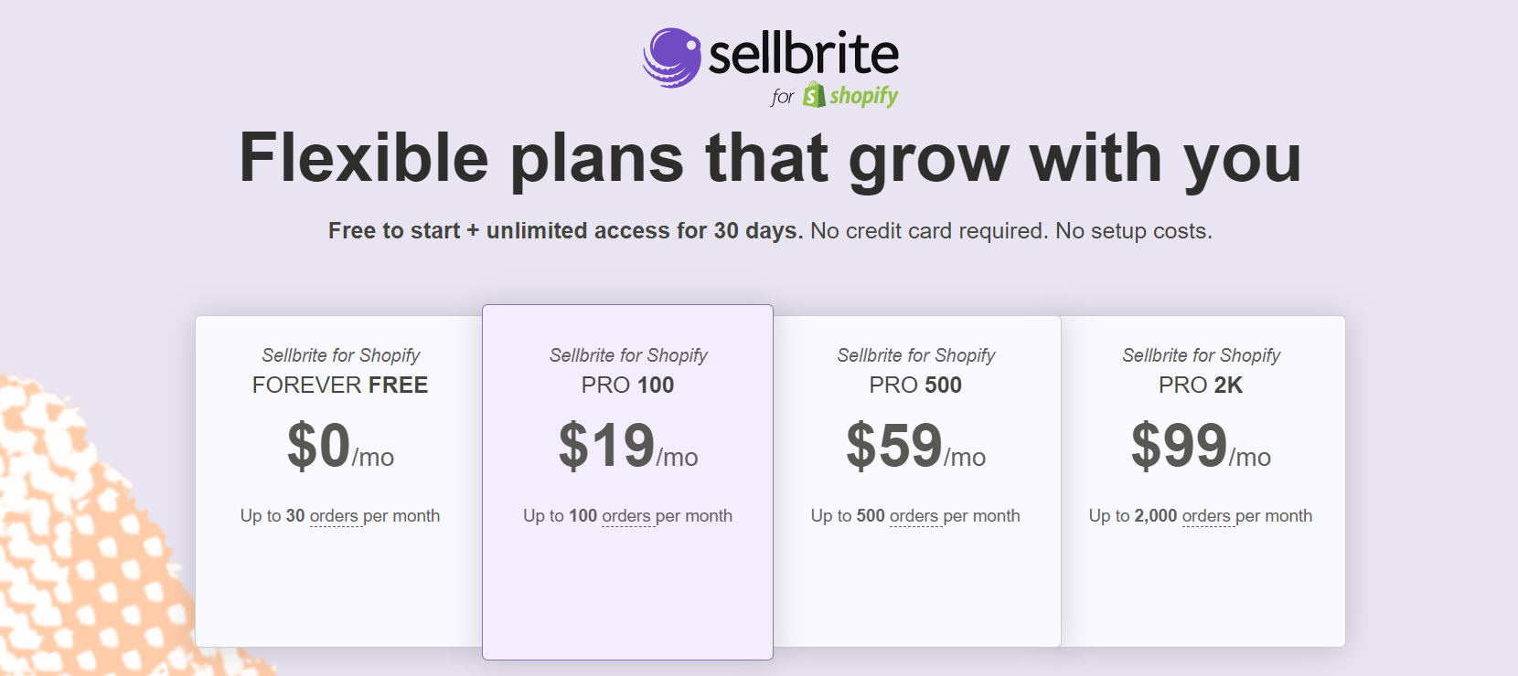Viewport: 1518px width, 676px height.
Task: Select the Forever Free plan card
Action: [339, 481]
